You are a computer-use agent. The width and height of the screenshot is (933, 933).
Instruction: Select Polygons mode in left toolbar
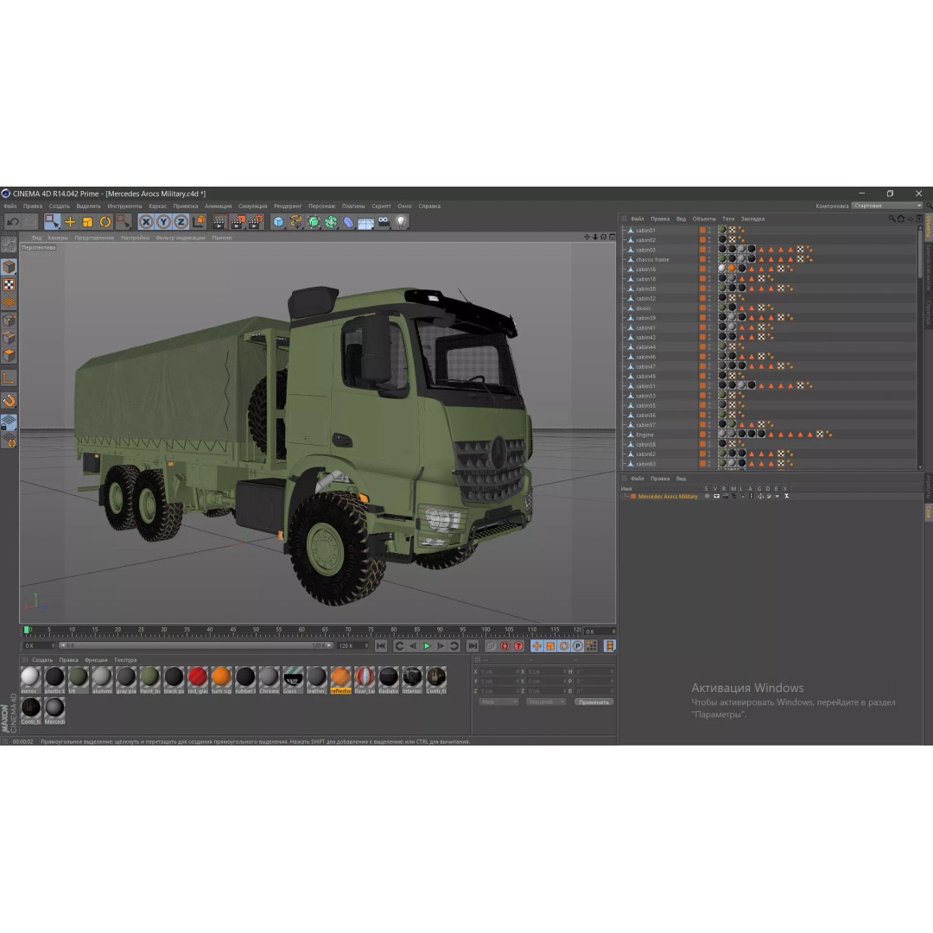pos(9,356)
